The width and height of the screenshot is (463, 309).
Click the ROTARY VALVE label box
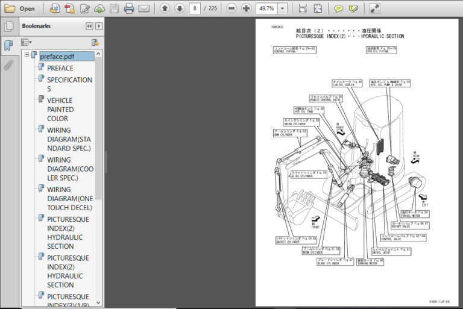tap(410, 225)
